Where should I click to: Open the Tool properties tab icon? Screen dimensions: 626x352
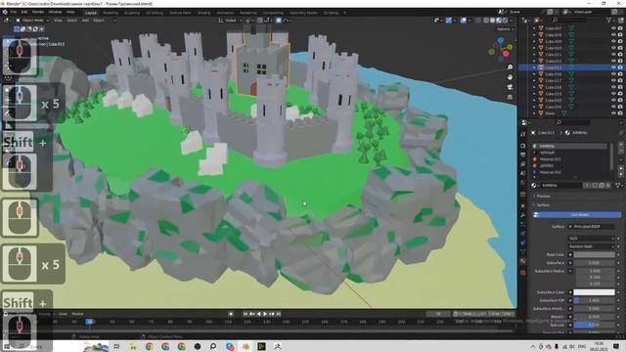click(523, 135)
